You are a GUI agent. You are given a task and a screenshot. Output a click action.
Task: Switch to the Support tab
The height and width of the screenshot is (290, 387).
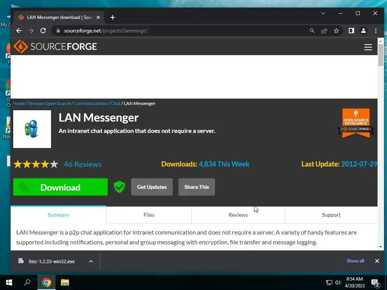(331, 215)
